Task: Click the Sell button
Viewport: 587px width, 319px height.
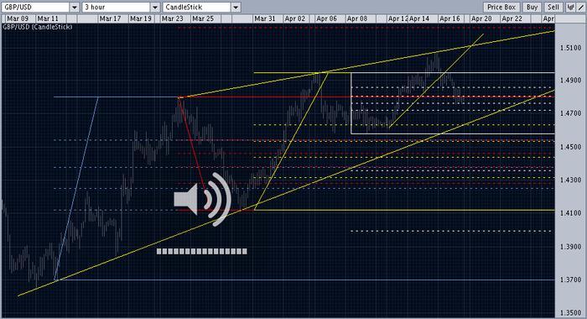Action: (x=553, y=7)
